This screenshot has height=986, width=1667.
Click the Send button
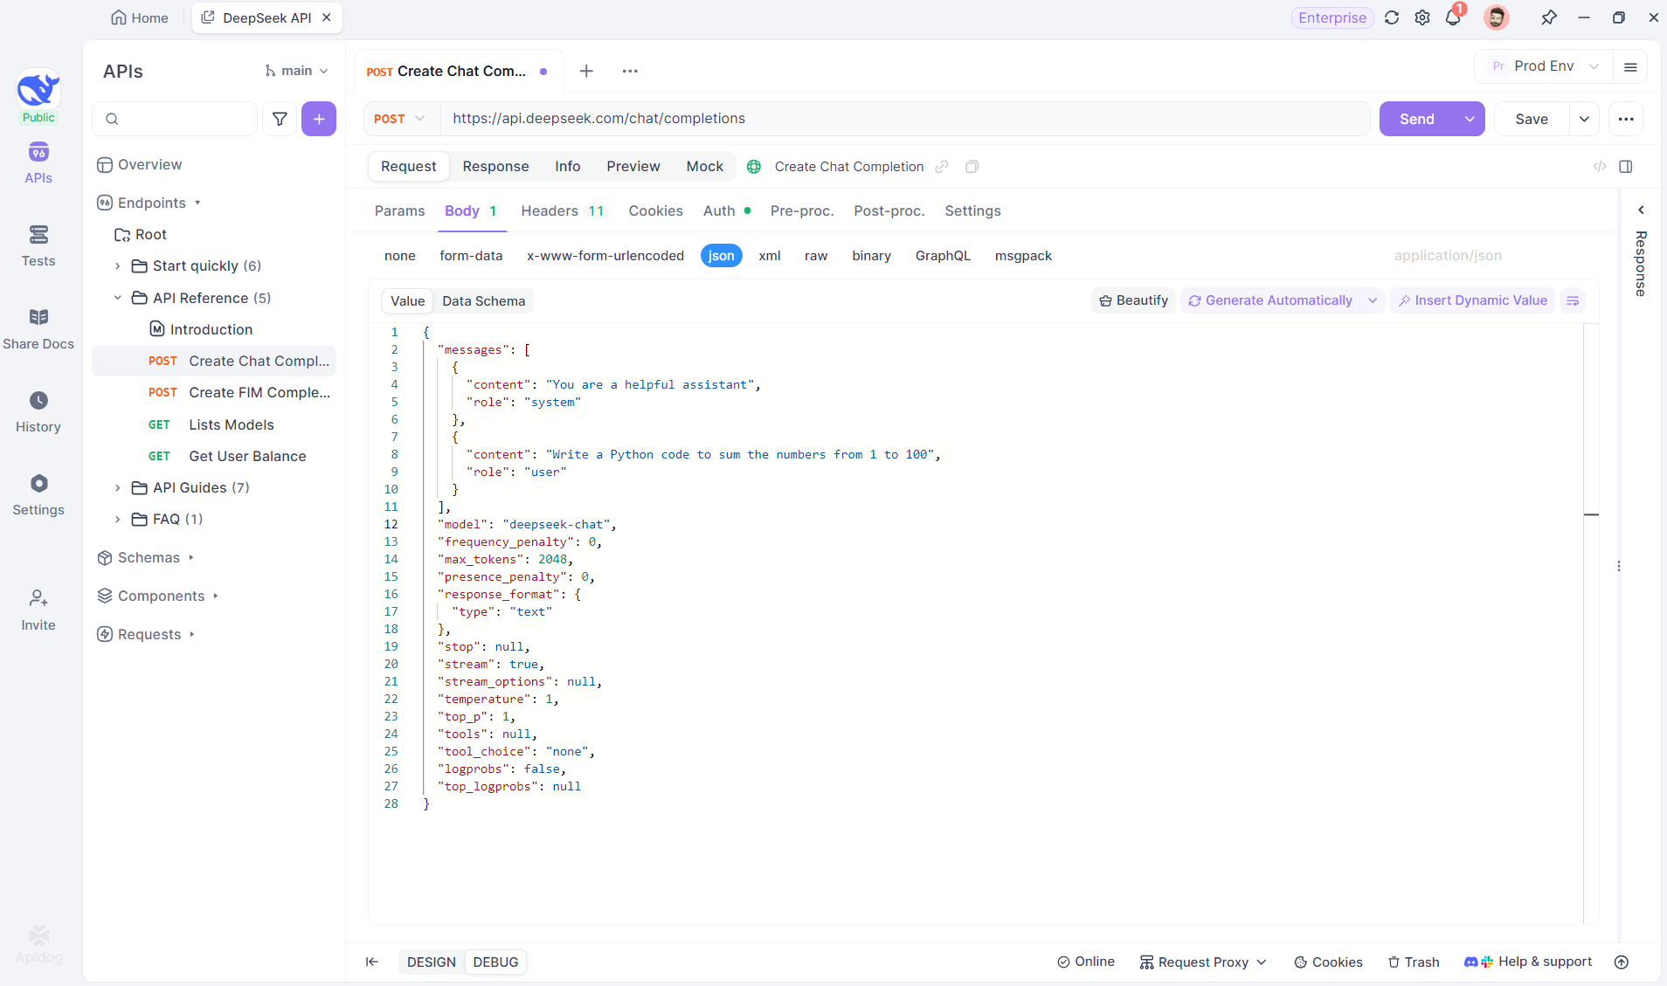pyautogui.click(x=1417, y=119)
